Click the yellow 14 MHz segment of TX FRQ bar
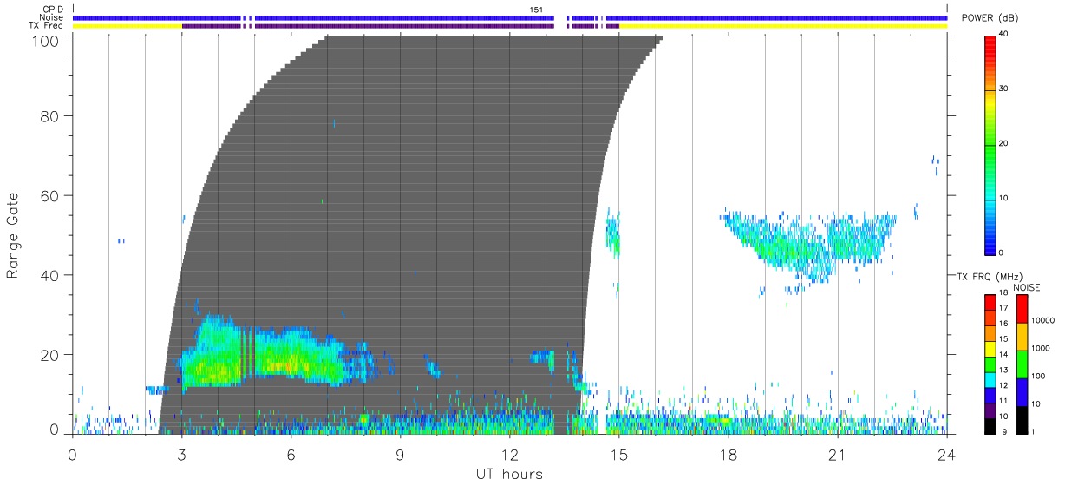 tap(990, 349)
